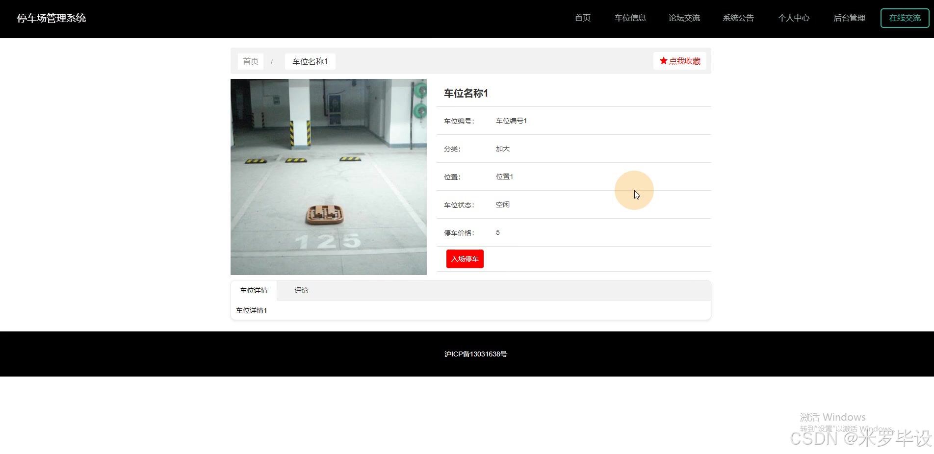Click the 在线交流 outlined button
This screenshot has width=934, height=454.
[905, 18]
